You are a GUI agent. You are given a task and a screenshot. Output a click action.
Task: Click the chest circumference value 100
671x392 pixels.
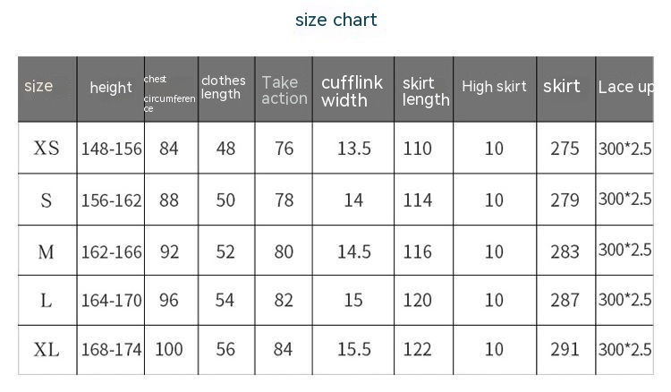point(169,350)
